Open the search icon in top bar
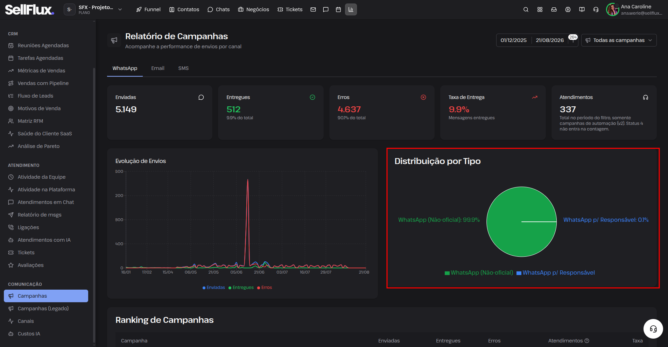Viewport: 668px width, 347px height. (526, 9)
